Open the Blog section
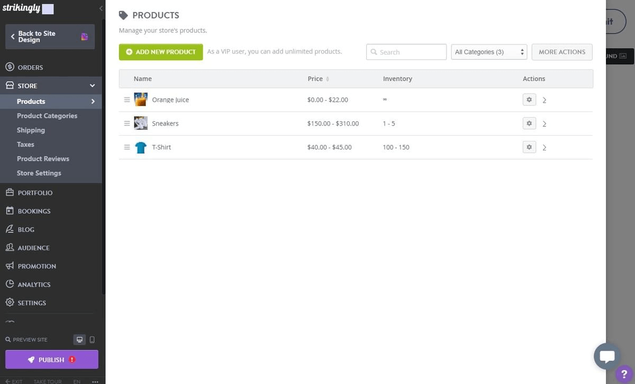Image resolution: width=635 pixels, height=384 pixels. pyautogui.click(x=26, y=229)
